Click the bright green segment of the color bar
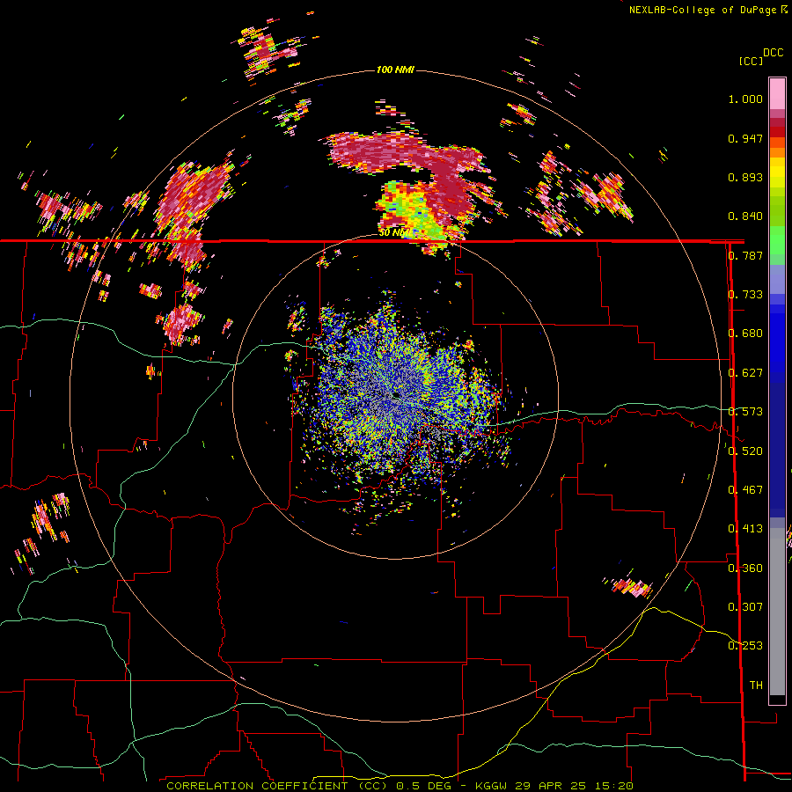792x792 pixels. click(x=777, y=240)
